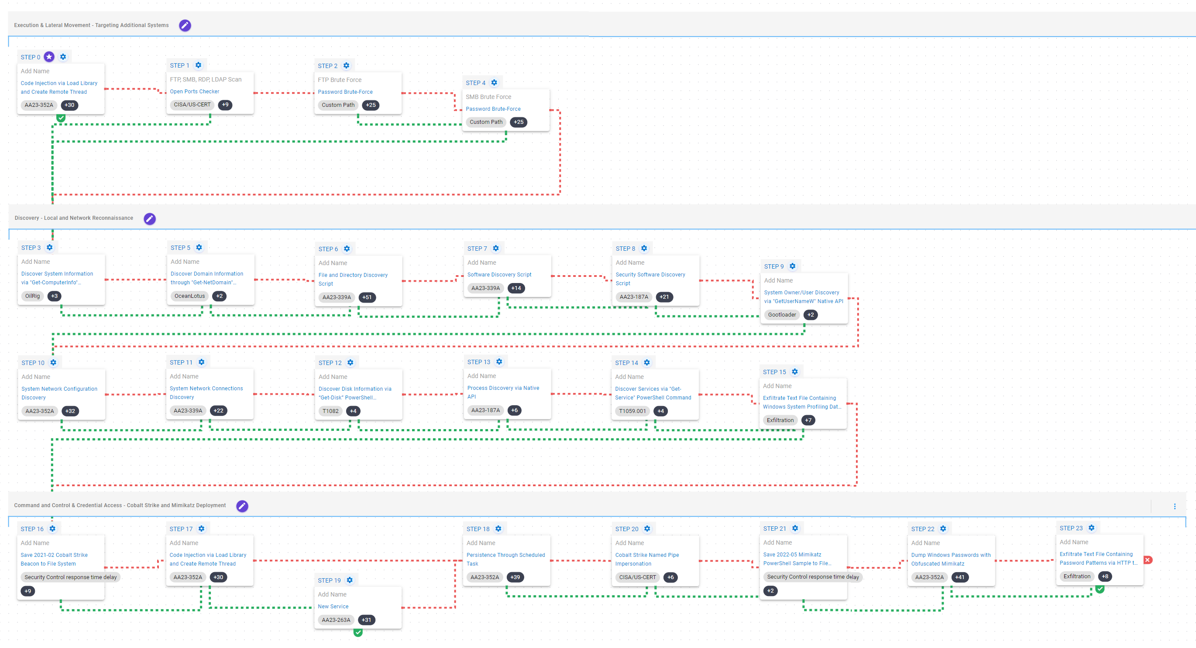This screenshot has width=1196, height=648.
Task: Open Password Brute-Force link in STEP 2
Action: point(345,92)
